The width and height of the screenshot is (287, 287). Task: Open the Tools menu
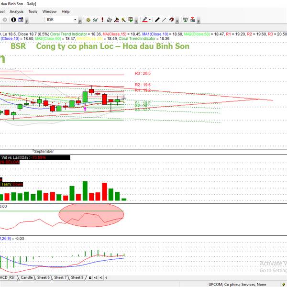pyautogui.click(x=33, y=11)
